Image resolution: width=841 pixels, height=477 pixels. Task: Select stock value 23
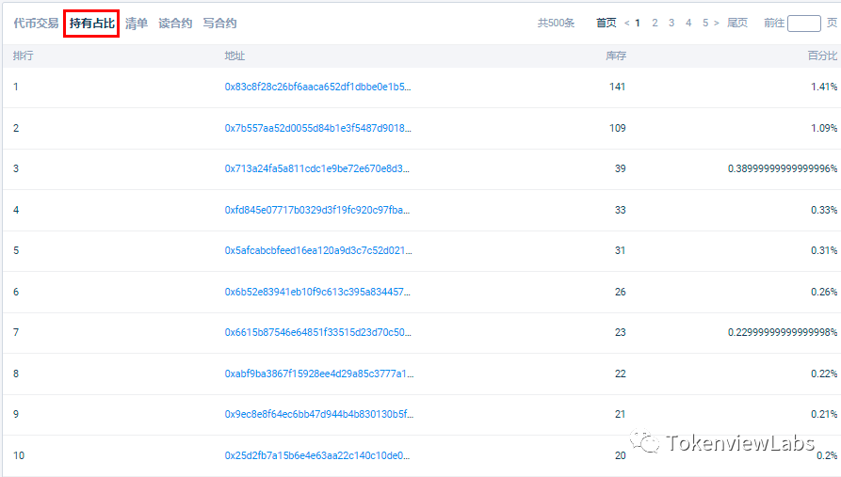(x=620, y=332)
